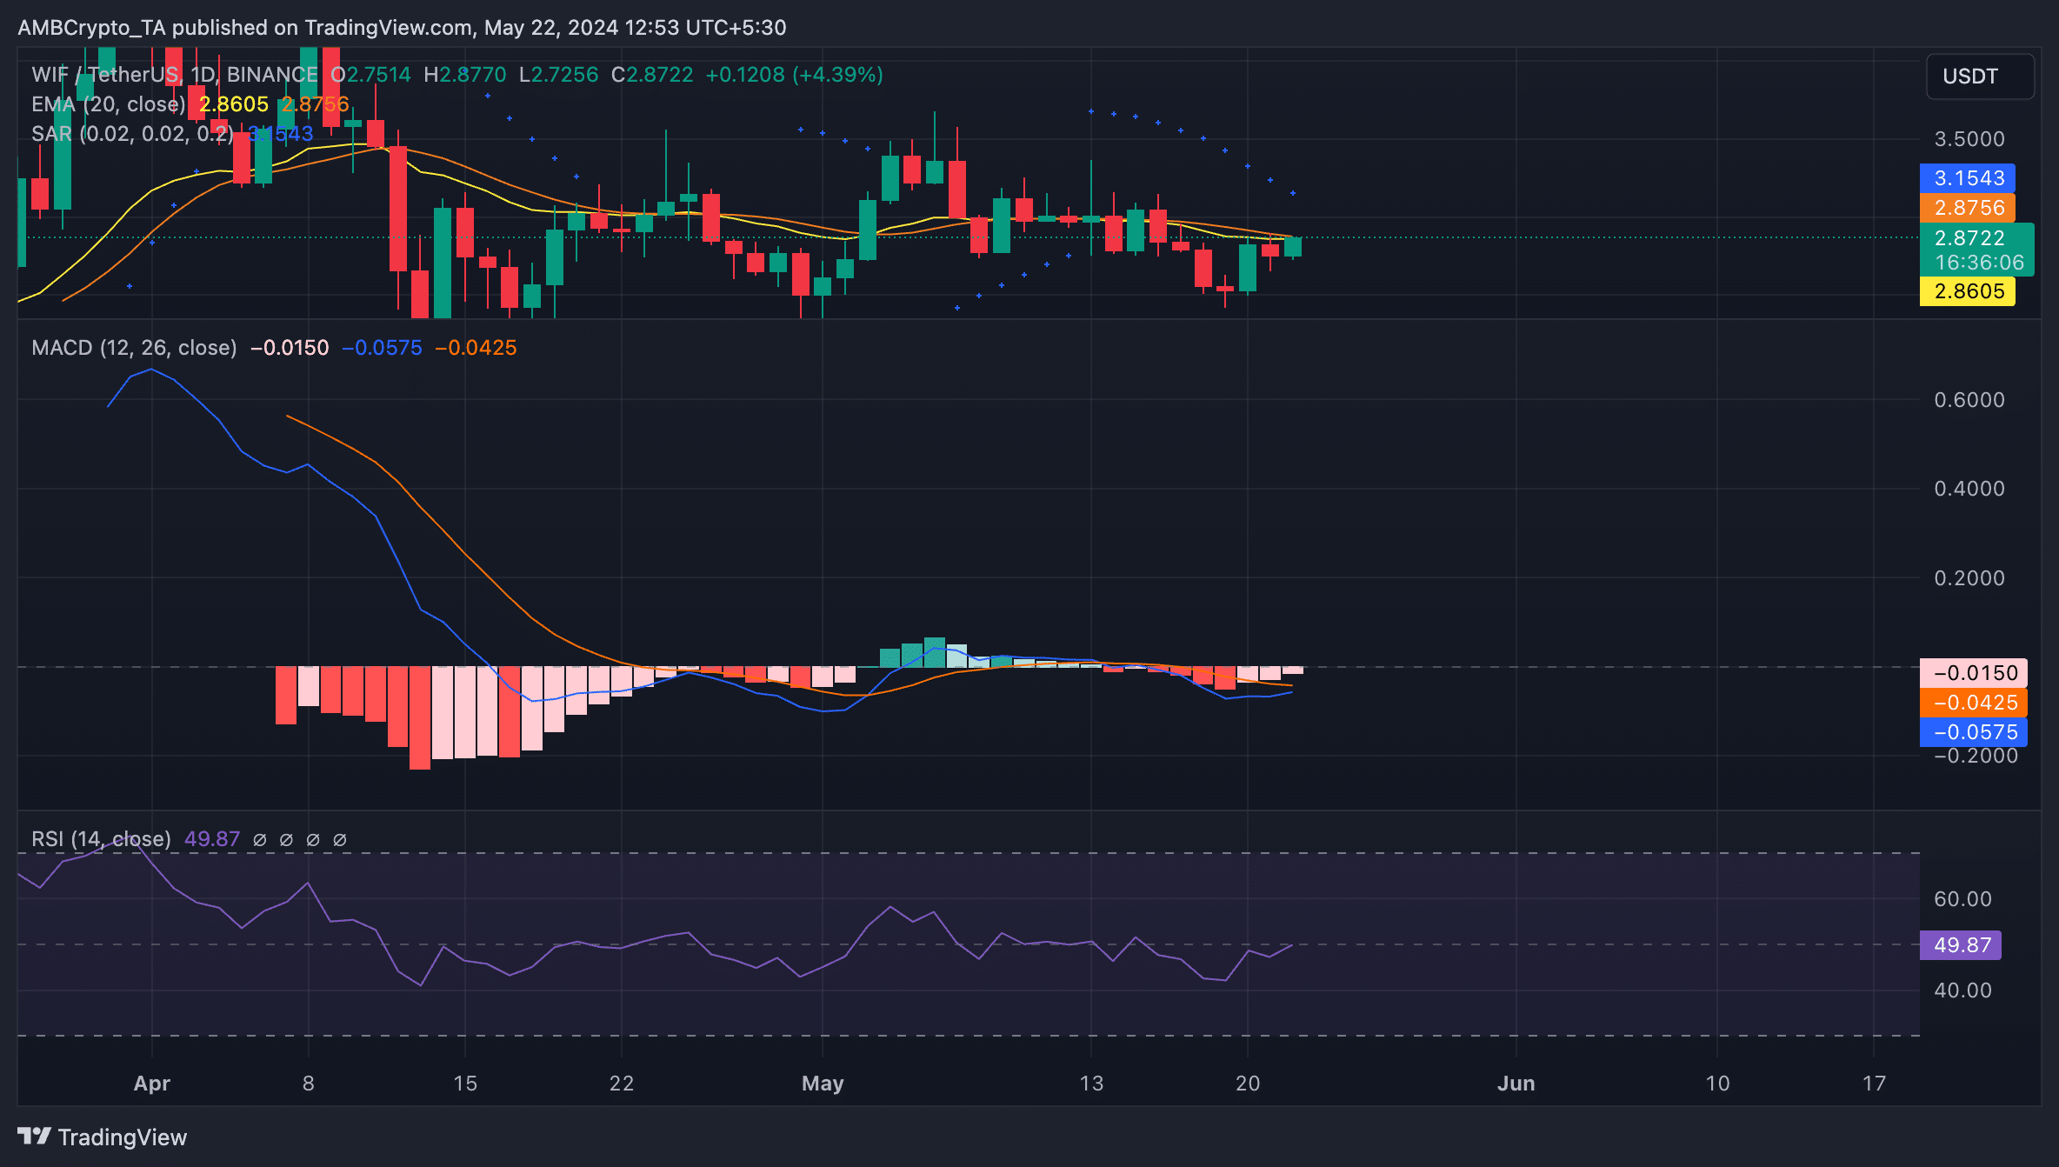Click the blue SAR price label 3.1543
This screenshot has width=2059, height=1167.
[1967, 178]
